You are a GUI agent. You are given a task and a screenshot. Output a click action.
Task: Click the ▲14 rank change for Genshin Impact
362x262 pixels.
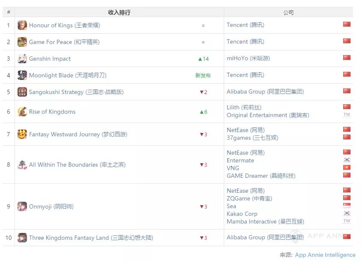[203, 59]
